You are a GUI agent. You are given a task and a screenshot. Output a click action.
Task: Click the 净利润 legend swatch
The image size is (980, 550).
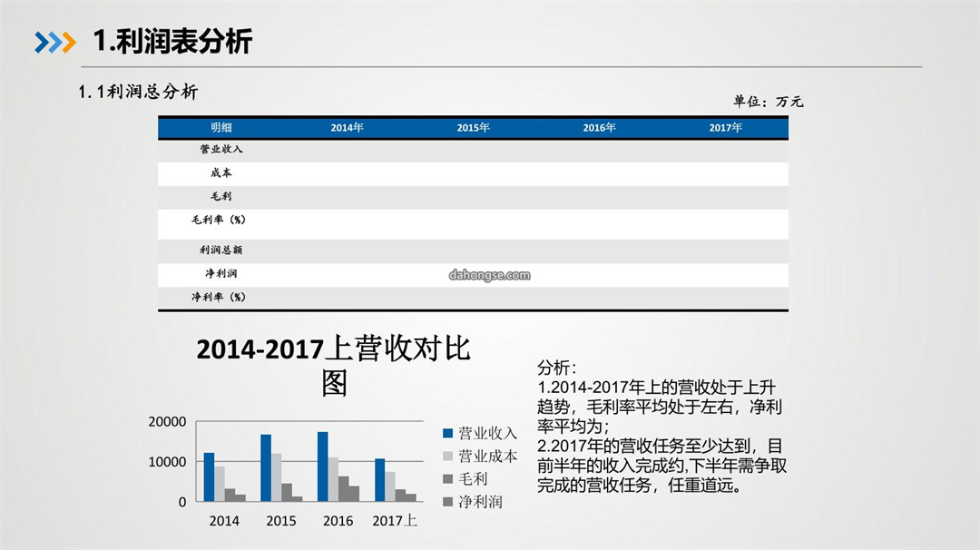point(447,501)
